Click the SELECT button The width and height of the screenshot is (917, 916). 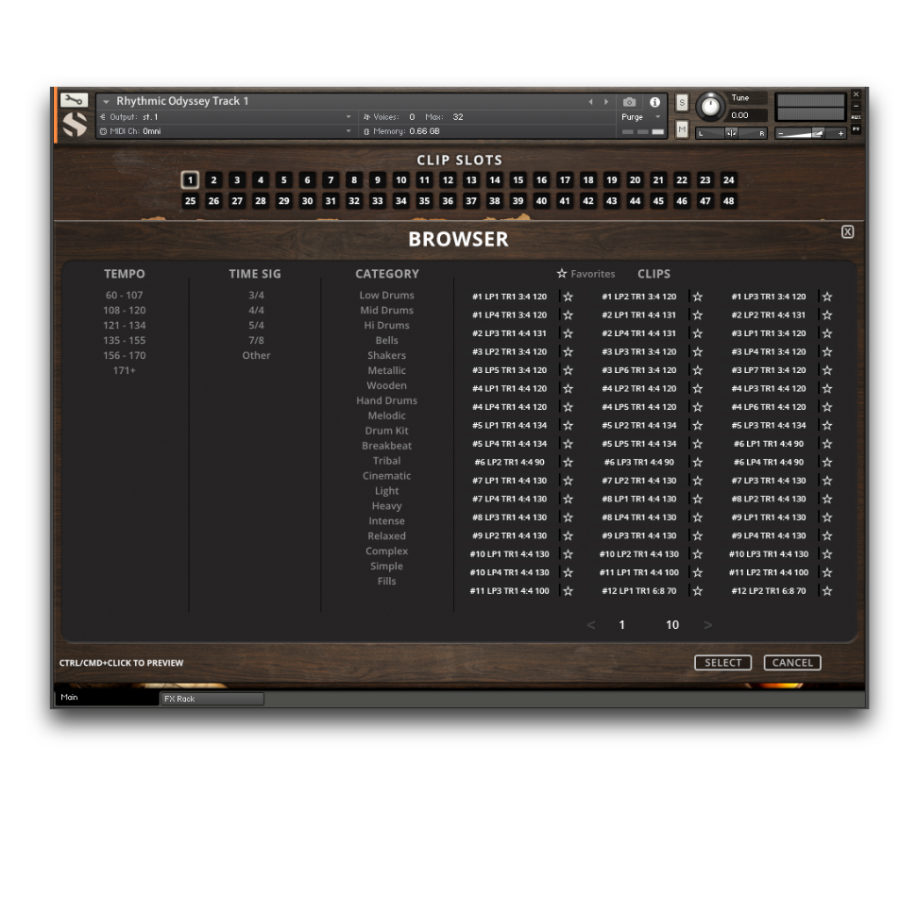pos(722,663)
